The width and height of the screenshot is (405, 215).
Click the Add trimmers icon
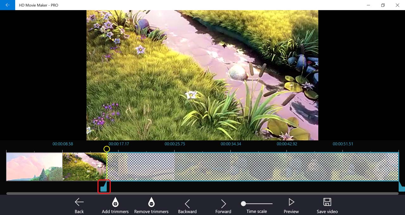tap(115, 202)
